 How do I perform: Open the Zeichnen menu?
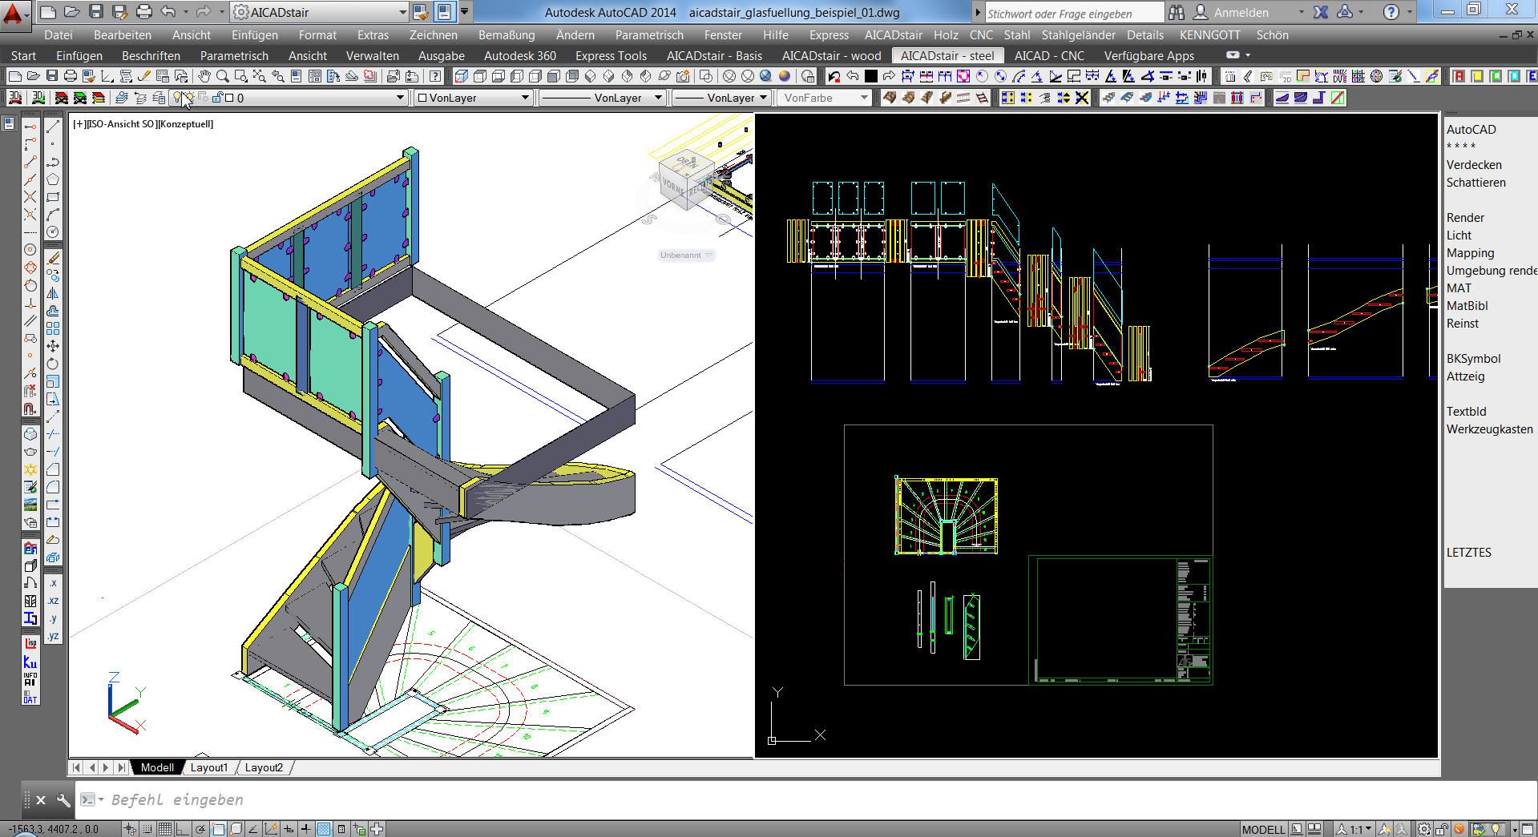pos(433,35)
